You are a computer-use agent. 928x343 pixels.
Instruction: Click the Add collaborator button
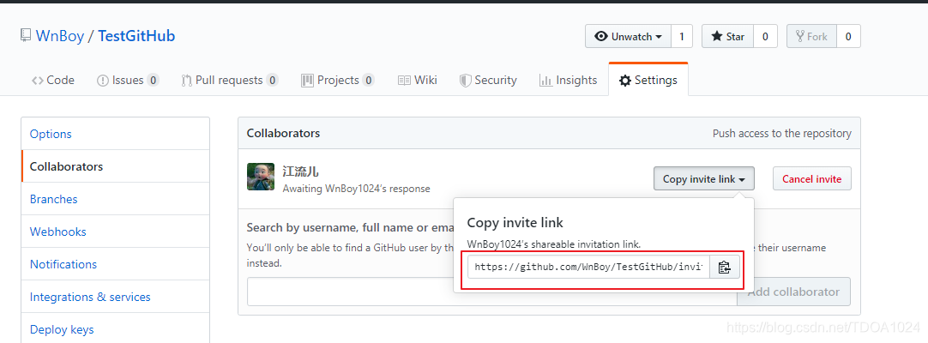[793, 292]
